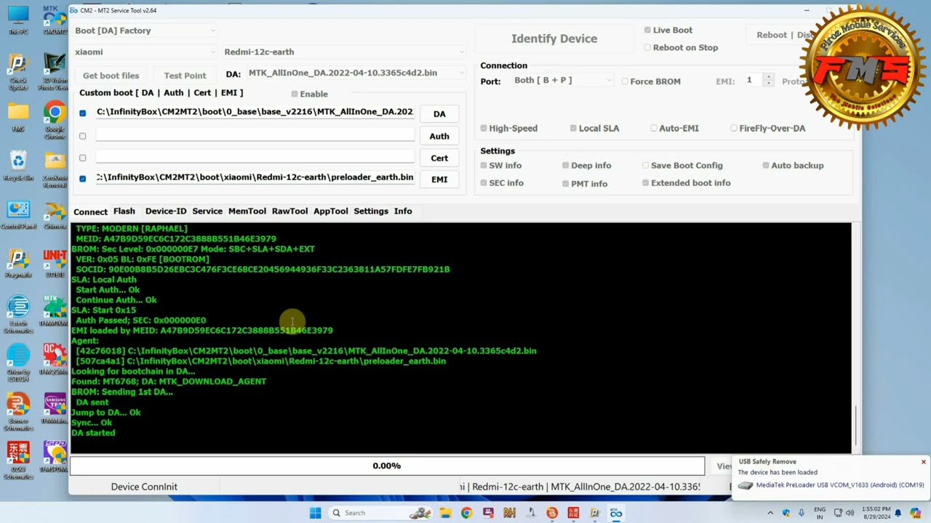
Task: Launch Google Chrome from desktop
Action: [x=55, y=120]
